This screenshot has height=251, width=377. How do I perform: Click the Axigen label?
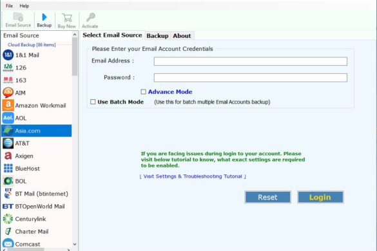(x=24, y=156)
